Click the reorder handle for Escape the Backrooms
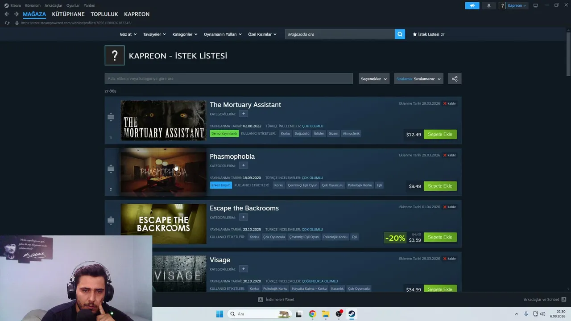Screen dimensions: 571x321 [111, 221]
